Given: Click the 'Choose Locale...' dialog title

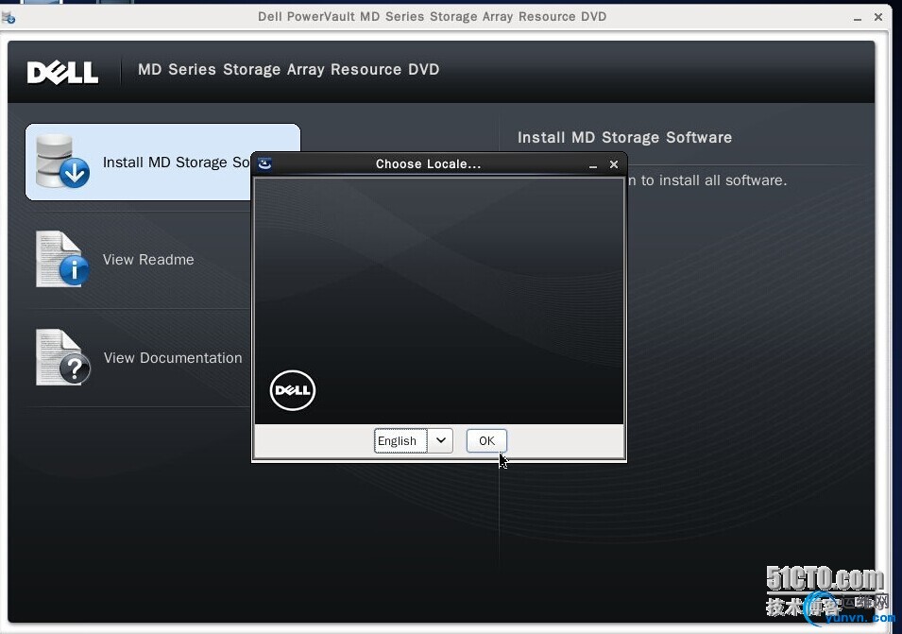Looking at the screenshot, I should tap(428, 164).
